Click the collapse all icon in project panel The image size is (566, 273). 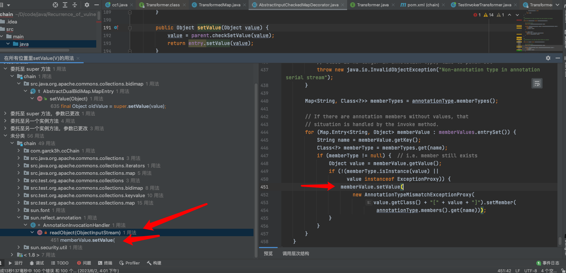tap(75, 5)
